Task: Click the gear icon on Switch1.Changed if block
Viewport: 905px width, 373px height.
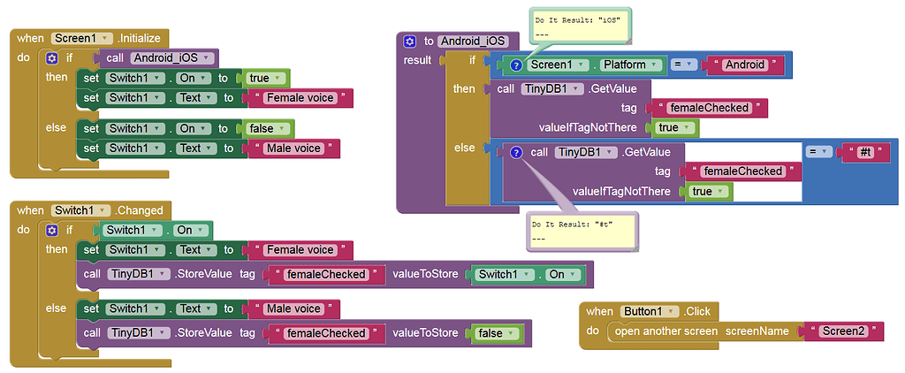Action: point(51,230)
